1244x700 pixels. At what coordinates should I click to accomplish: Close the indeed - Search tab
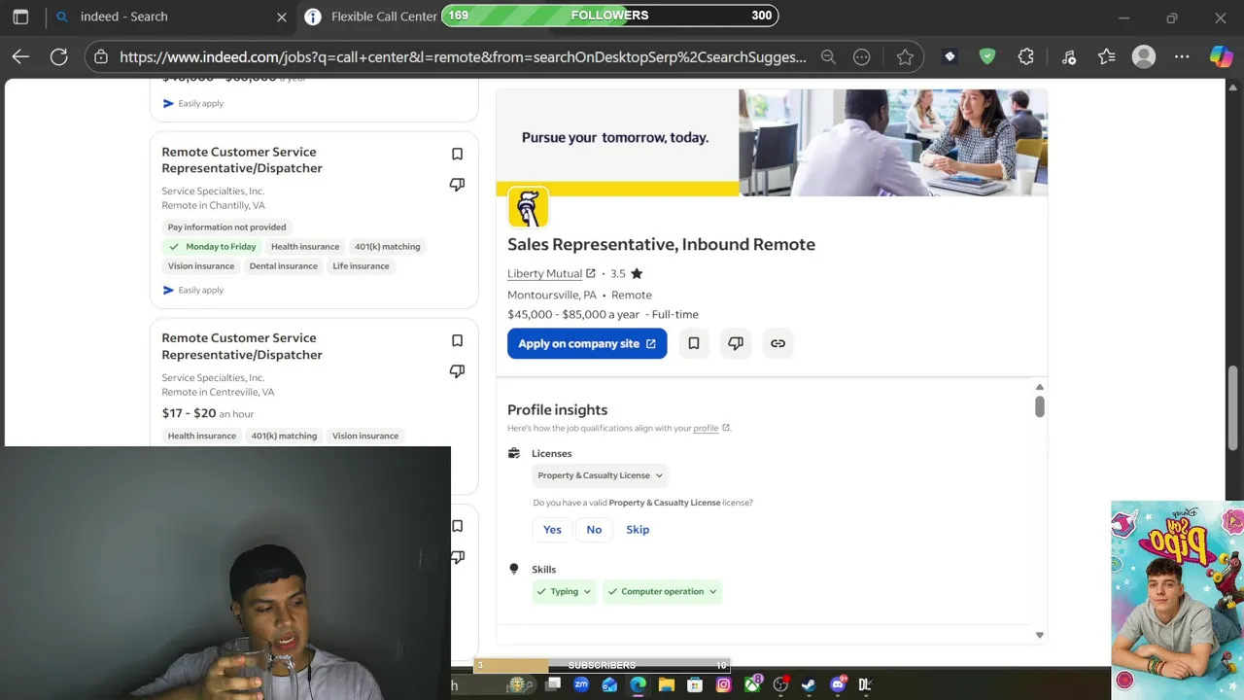tap(282, 17)
